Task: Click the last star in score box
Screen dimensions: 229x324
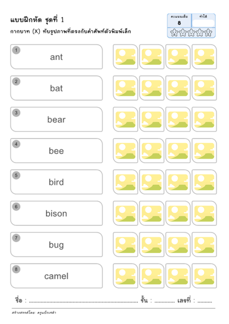Action: point(208,33)
